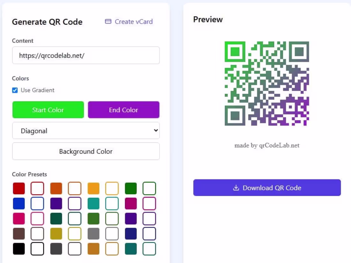Click the Download QR Code button
The image size is (351, 263).
pyautogui.click(x=267, y=187)
